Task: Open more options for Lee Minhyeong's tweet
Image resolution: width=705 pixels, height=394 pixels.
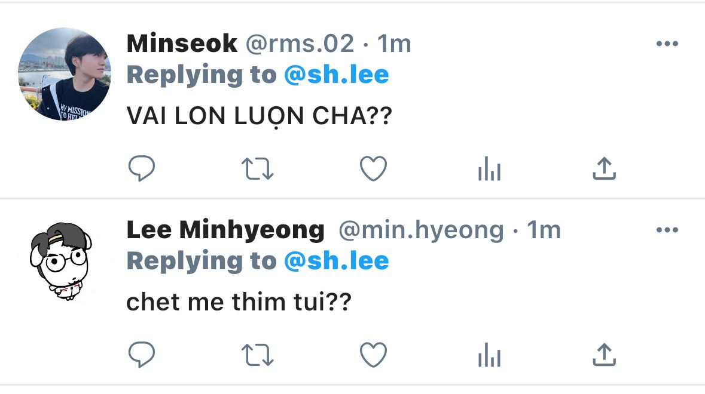Action: [667, 230]
